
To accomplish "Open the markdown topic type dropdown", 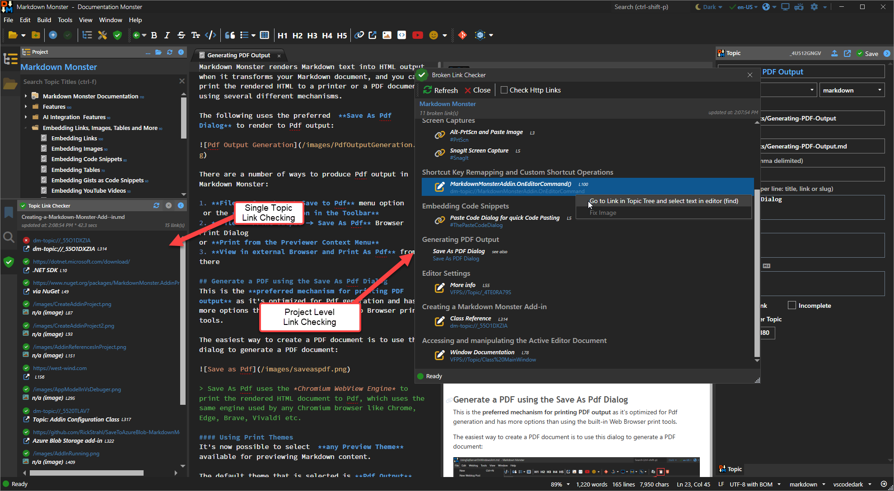I will [852, 90].
